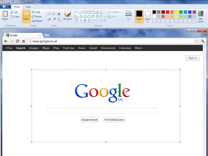Click the Undo arrow in title bar
The width and height of the screenshot is (208, 156).
click(x=12, y=2)
